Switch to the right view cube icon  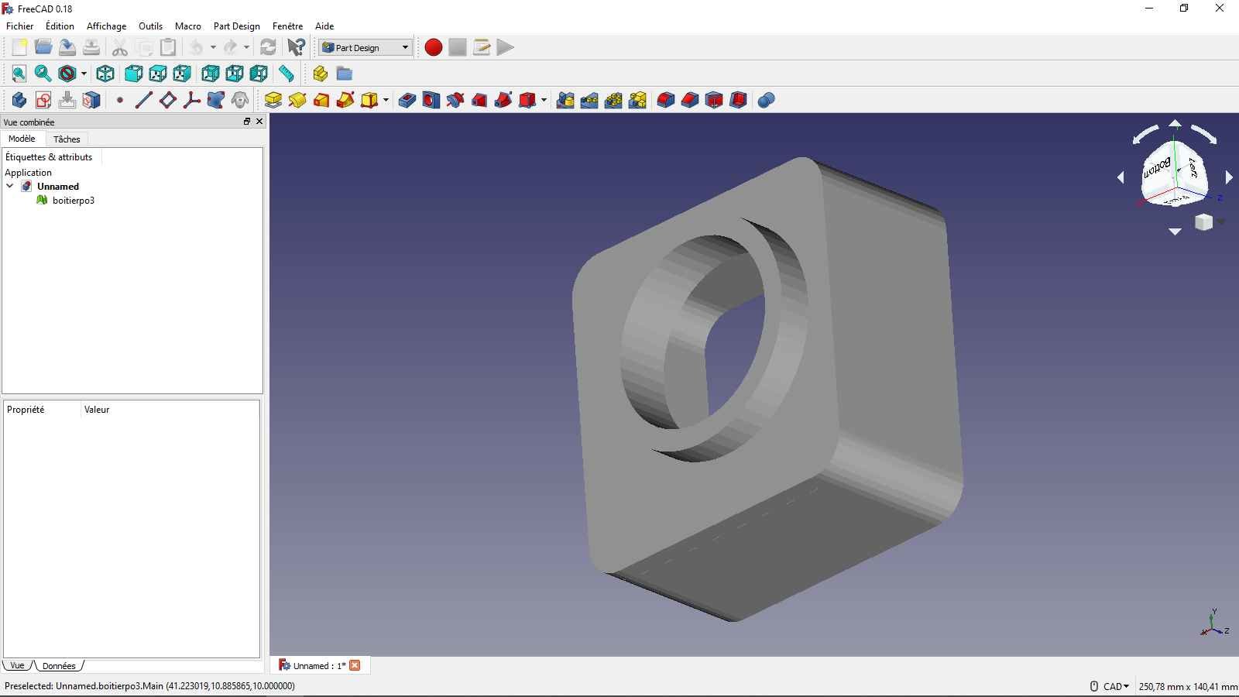[x=181, y=74]
